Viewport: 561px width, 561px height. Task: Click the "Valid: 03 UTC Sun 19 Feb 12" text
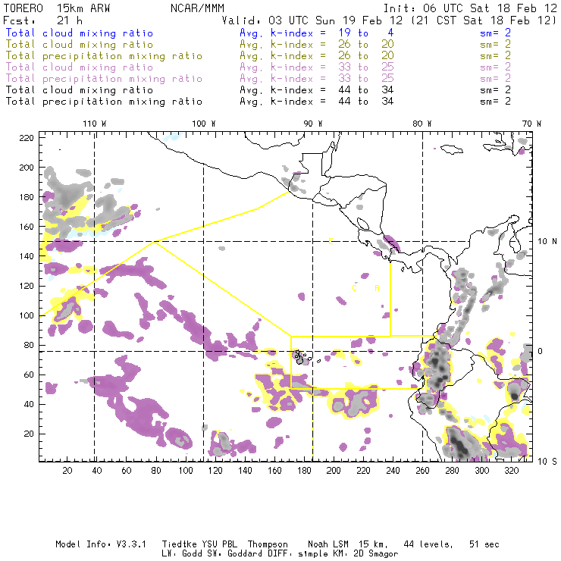(x=312, y=20)
